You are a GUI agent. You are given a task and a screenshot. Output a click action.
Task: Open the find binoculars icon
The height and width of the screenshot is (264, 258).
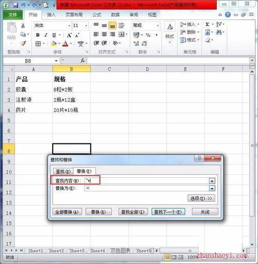(219, 32)
